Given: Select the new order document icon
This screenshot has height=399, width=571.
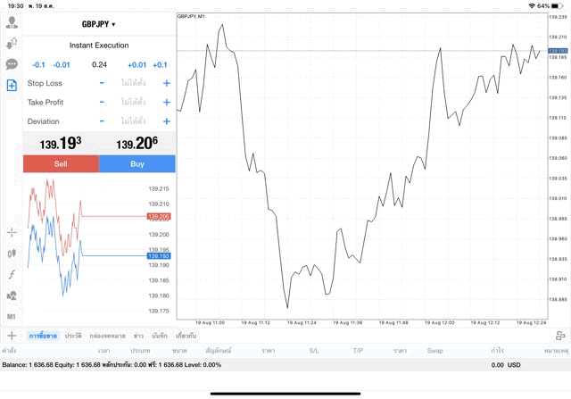Looking at the screenshot, I should [12, 86].
